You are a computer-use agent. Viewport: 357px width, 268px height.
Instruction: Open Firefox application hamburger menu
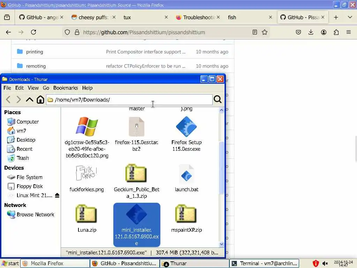click(x=349, y=32)
